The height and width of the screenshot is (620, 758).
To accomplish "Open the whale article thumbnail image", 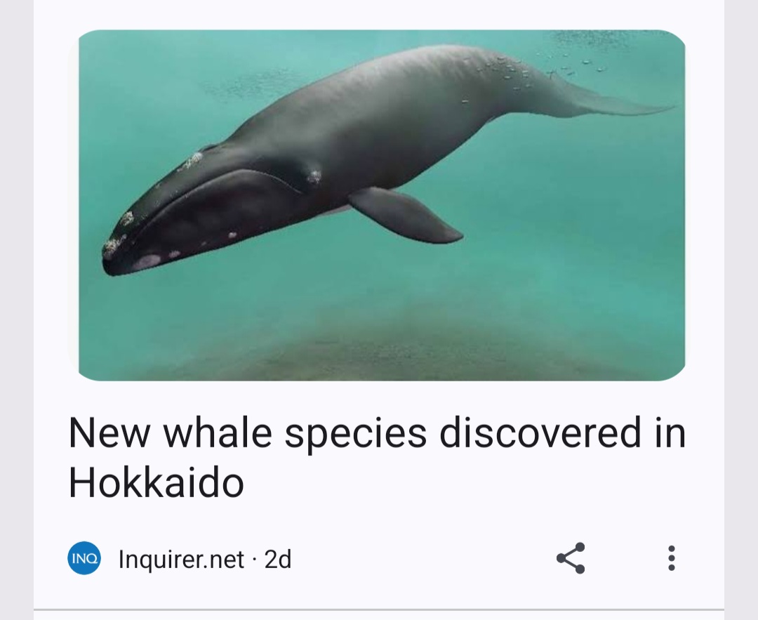I will click(382, 205).
